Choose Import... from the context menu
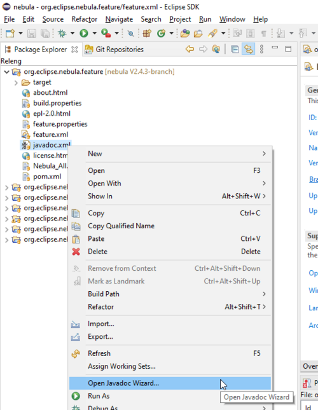The image size is (318, 410). 170,324
